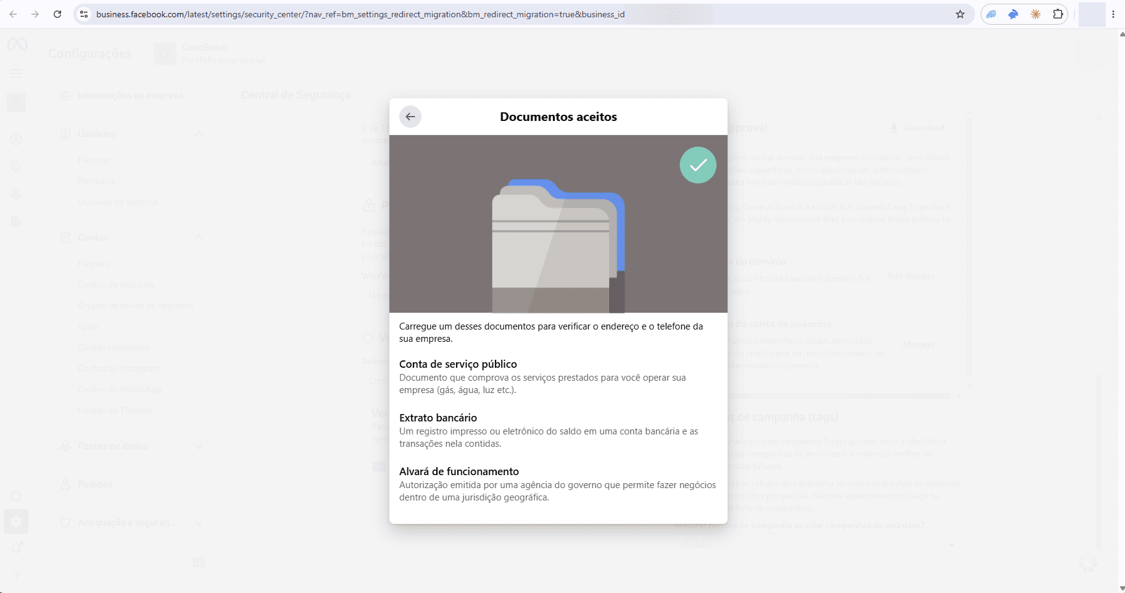The image size is (1125, 593).
Task: Click the Configurações header text
Action: click(90, 54)
